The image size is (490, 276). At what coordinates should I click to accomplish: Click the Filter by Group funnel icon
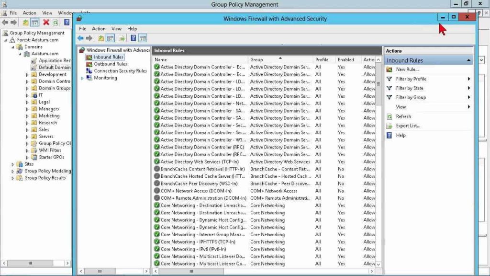(390, 97)
